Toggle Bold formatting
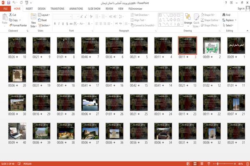Viewport: 250px width, 166px height. click(55, 24)
